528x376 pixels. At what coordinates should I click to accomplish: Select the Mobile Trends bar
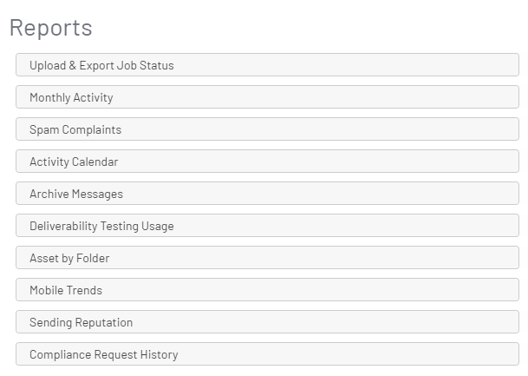267,290
